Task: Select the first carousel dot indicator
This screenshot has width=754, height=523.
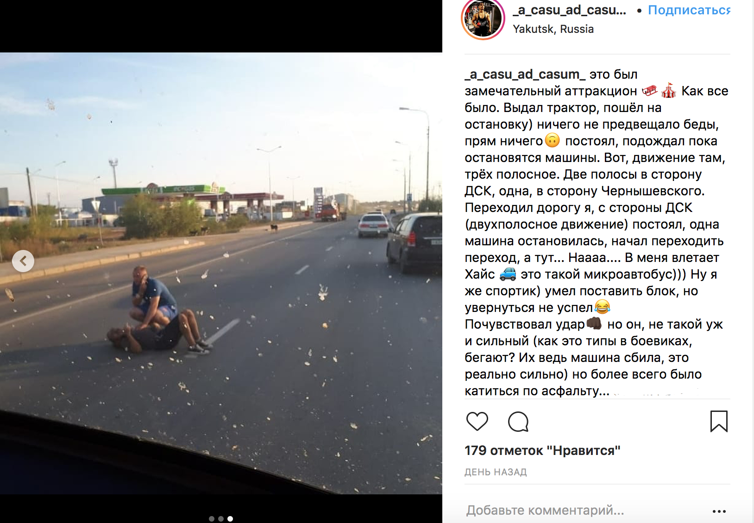Action: click(212, 519)
